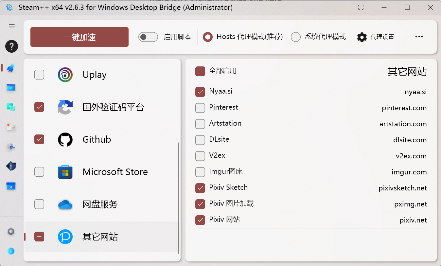Toggle the 启用脚本 switch
This screenshot has width=441, height=266.
coord(148,37)
